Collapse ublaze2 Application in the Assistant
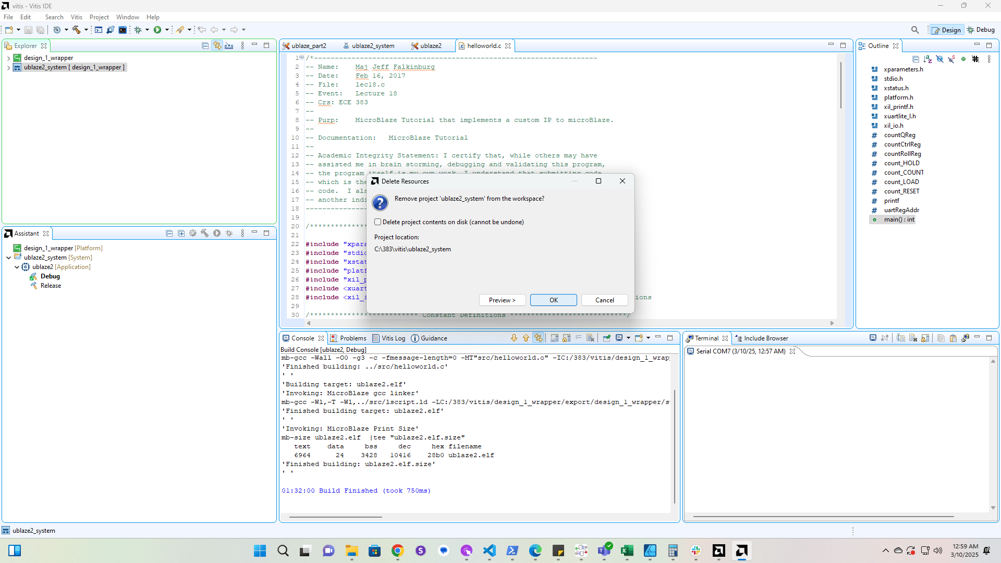The image size is (1001, 563). (x=17, y=266)
